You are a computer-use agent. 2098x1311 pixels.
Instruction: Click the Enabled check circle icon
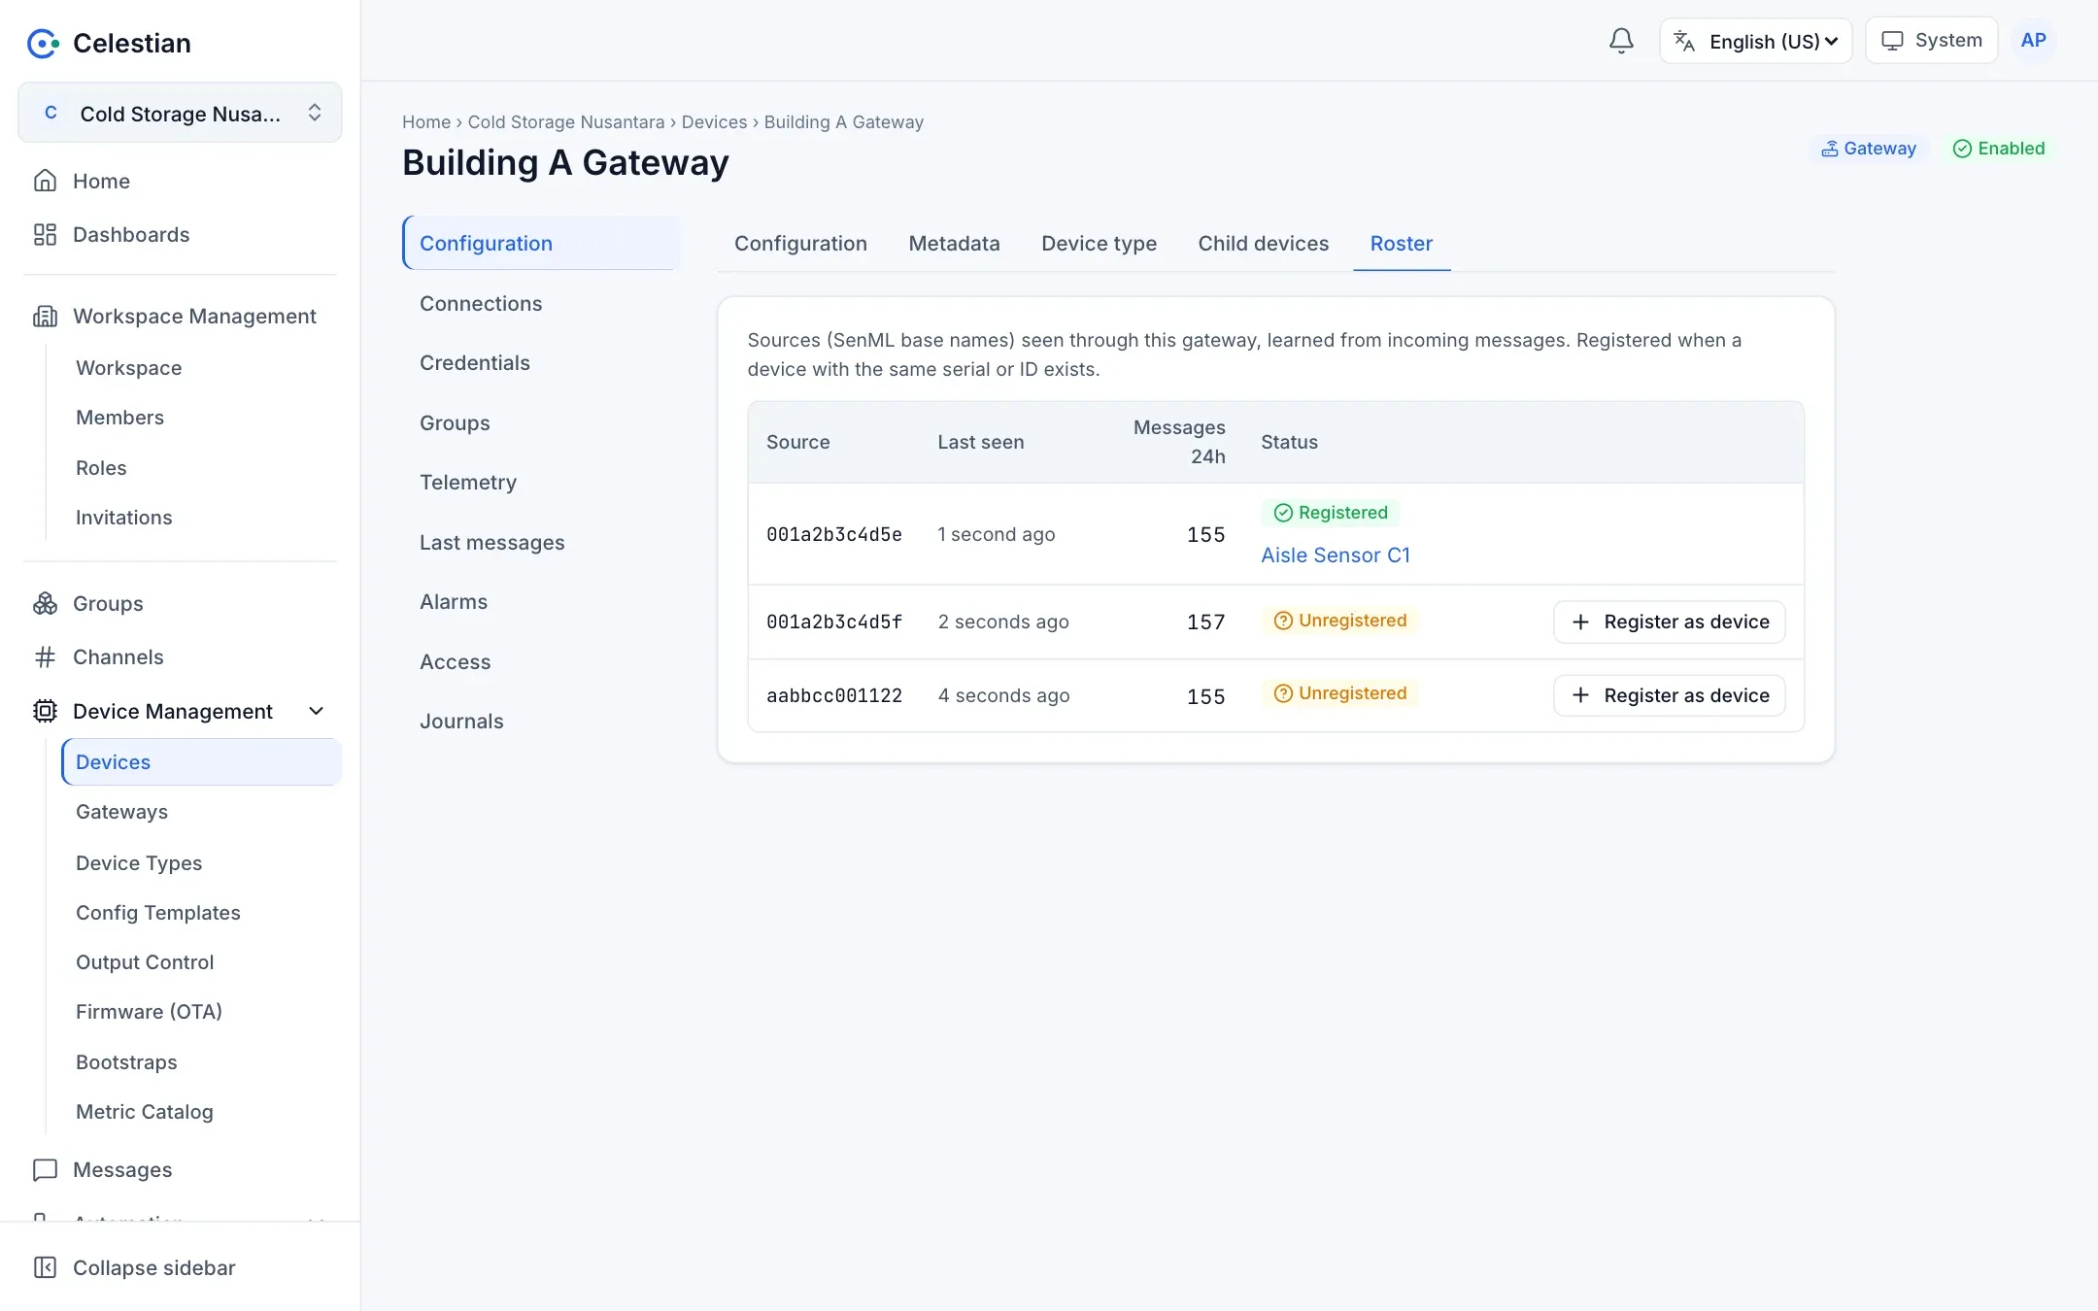1962,149
